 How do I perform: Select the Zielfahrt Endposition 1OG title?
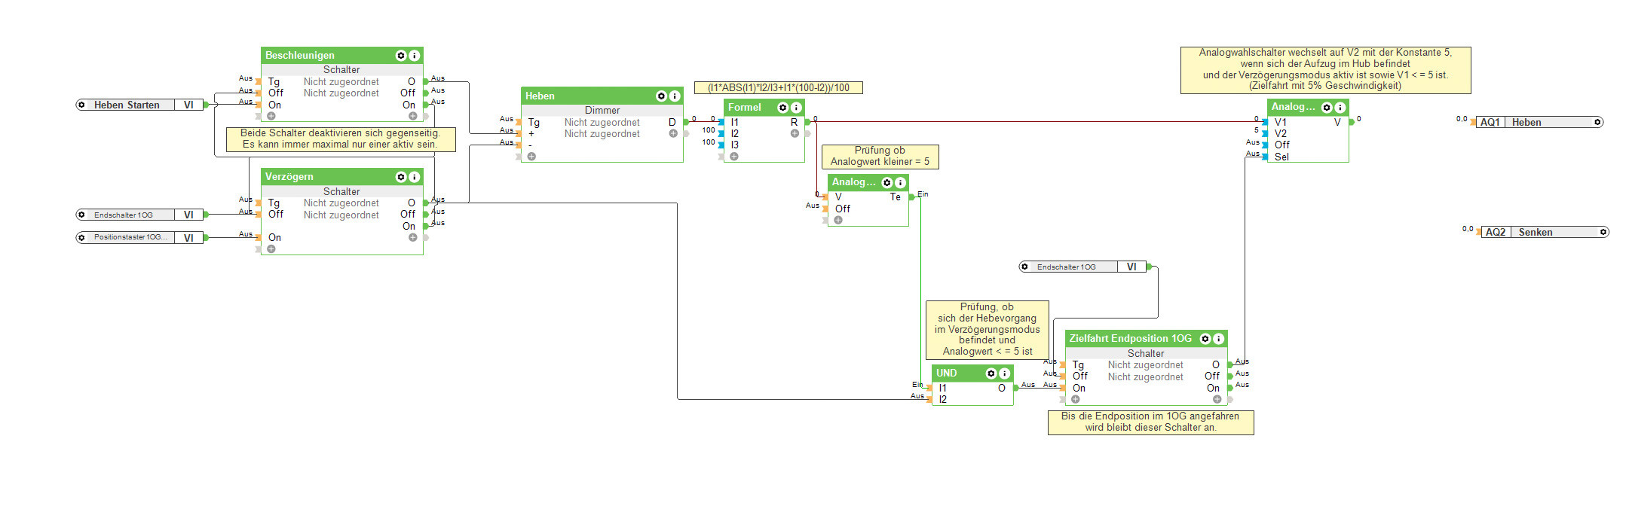[1131, 339]
